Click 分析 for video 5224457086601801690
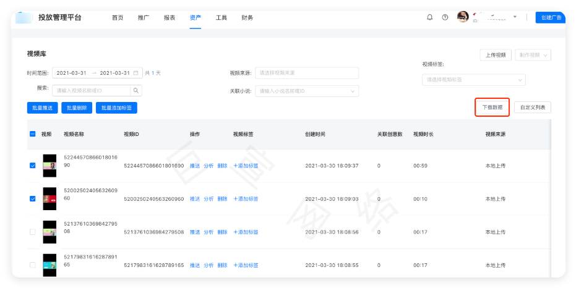This screenshot has width=576, height=288. click(208, 166)
